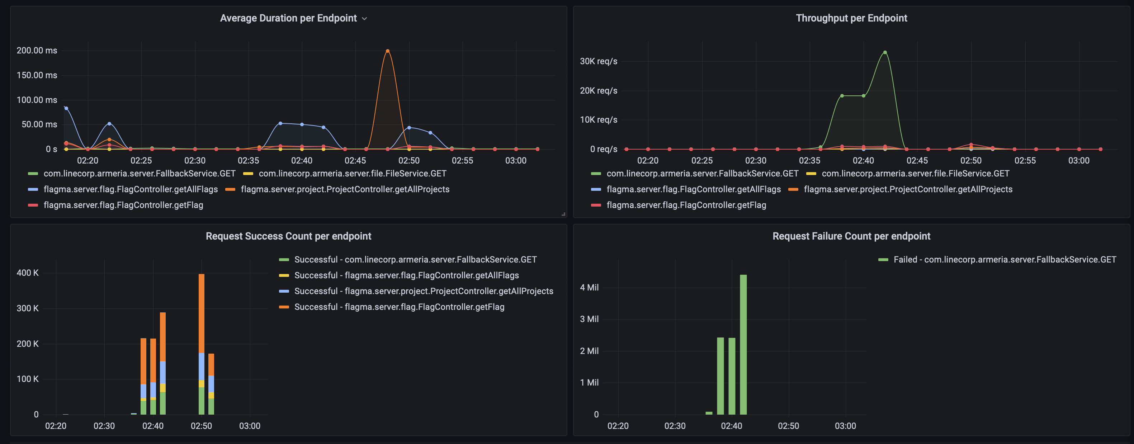Toggle FlagController.getAllFlags series in Throughput legend
This screenshot has height=444, width=1134.
point(693,189)
